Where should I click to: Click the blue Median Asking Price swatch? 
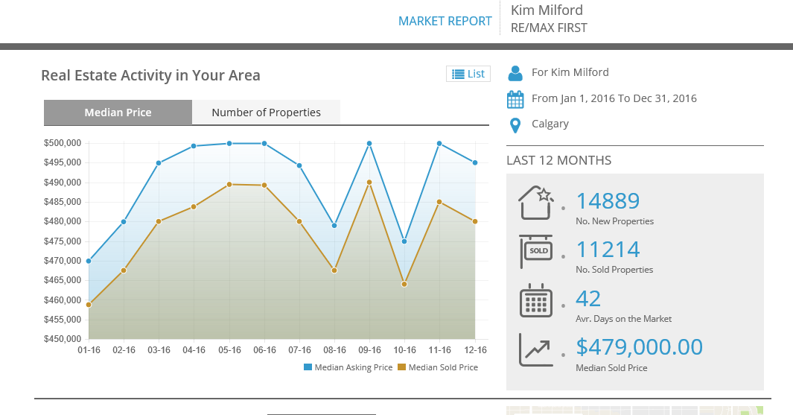click(308, 367)
